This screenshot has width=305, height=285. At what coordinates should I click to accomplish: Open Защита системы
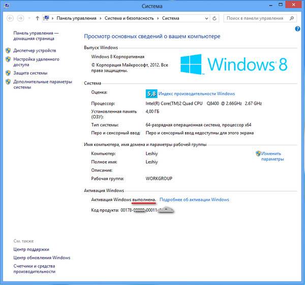pos(30,73)
